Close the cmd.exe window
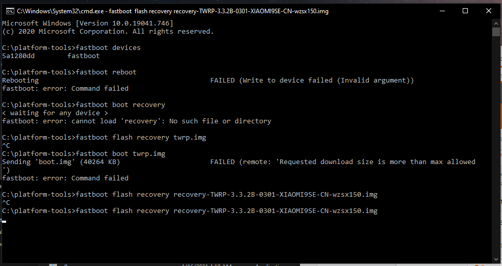This screenshot has height=266, width=502. [x=489, y=11]
